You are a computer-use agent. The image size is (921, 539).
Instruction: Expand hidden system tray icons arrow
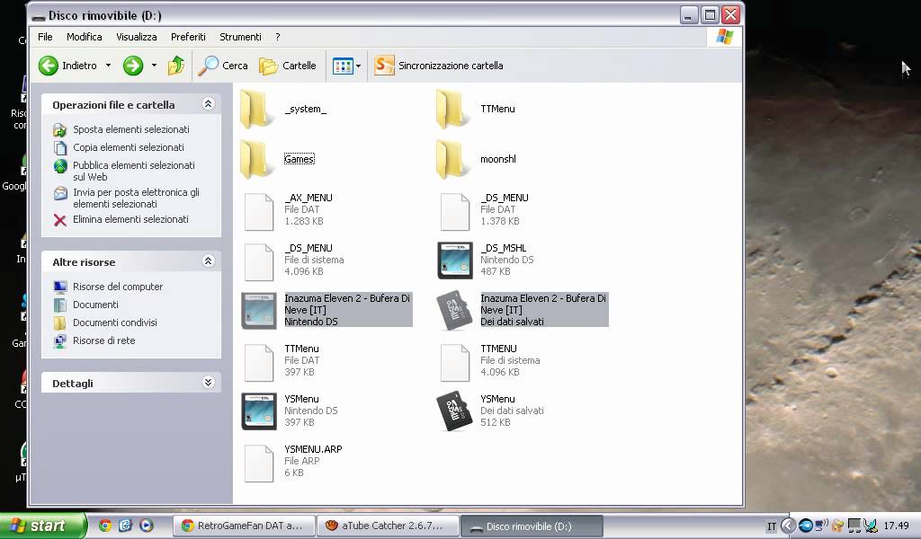[x=788, y=526]
